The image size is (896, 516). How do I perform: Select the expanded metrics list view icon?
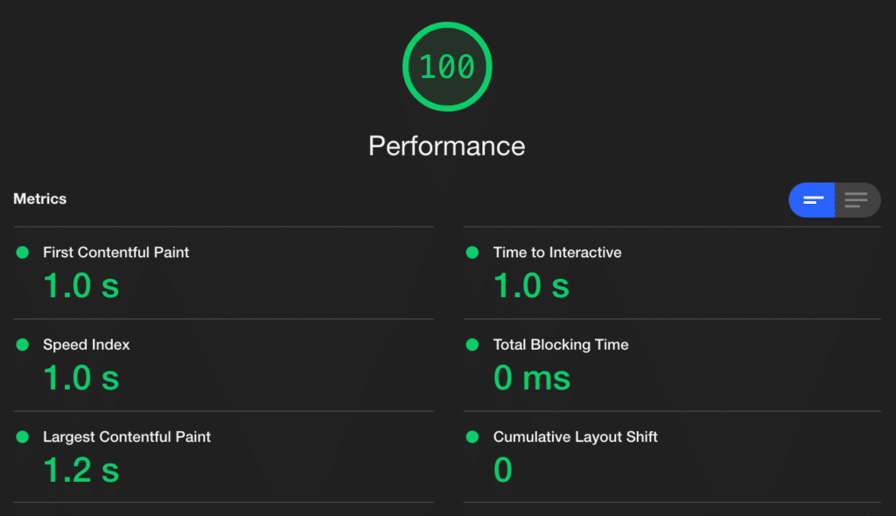click(857, 199)
